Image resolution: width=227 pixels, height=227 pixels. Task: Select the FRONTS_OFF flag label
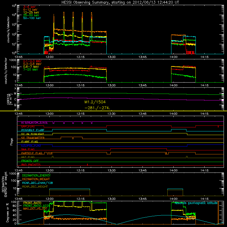click(30, 161)
